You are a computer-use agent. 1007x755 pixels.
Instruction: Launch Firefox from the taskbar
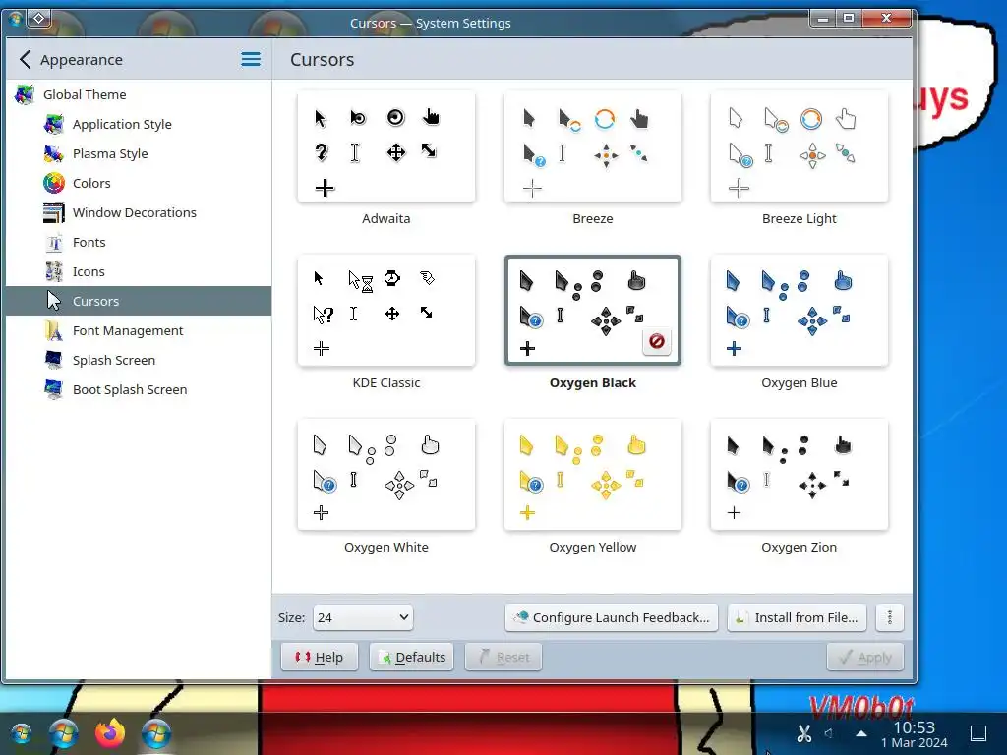[110, 733]
